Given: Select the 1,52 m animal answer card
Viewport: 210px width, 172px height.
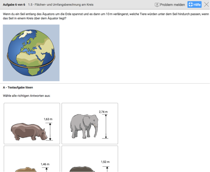Looking at the screenshot, I should (x=90, y=159).
